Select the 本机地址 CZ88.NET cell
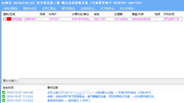The height and width of the screenshot is (103, 184). (x=24, y=19)
